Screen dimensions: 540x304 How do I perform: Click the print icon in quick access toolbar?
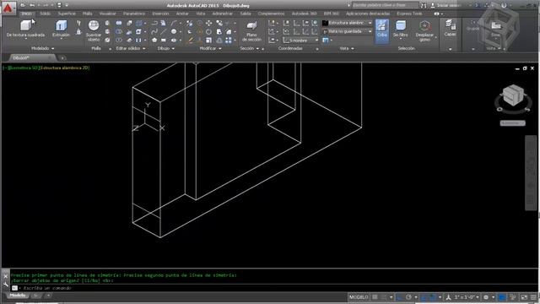click(59, 5)
